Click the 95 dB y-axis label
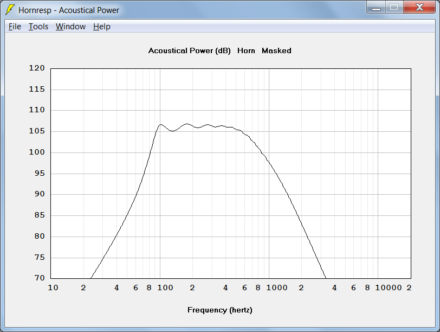 pos(40,173)
